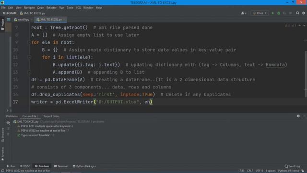Change file encoding UTF-8 in status bar
The height and width of the screenshot is (173, 307).
pyautogui.click(x=260, y=171)
